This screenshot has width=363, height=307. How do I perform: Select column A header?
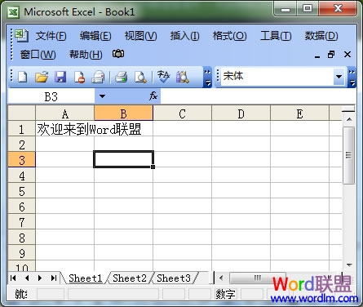pos(64,113)
